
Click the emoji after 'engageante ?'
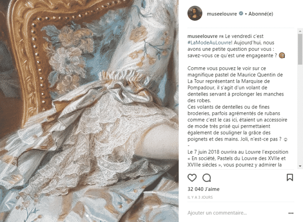point(282,56)
